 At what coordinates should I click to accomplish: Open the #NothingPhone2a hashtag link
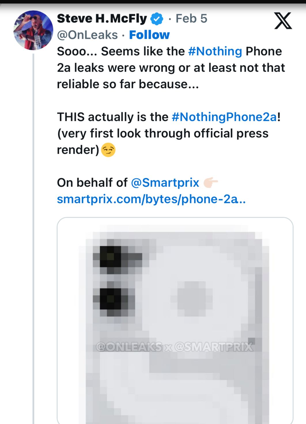[x=224, y=117]
